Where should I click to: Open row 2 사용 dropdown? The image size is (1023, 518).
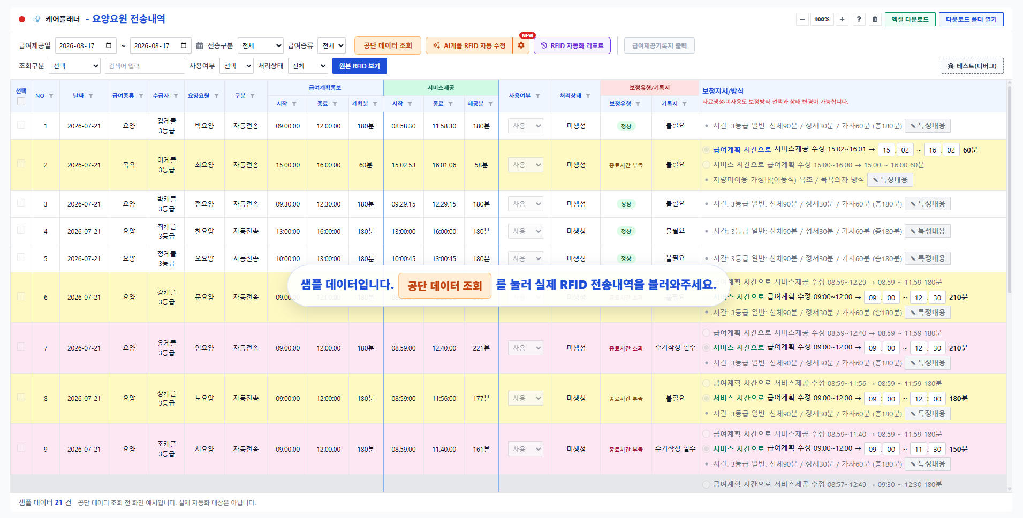click(526, 165)
